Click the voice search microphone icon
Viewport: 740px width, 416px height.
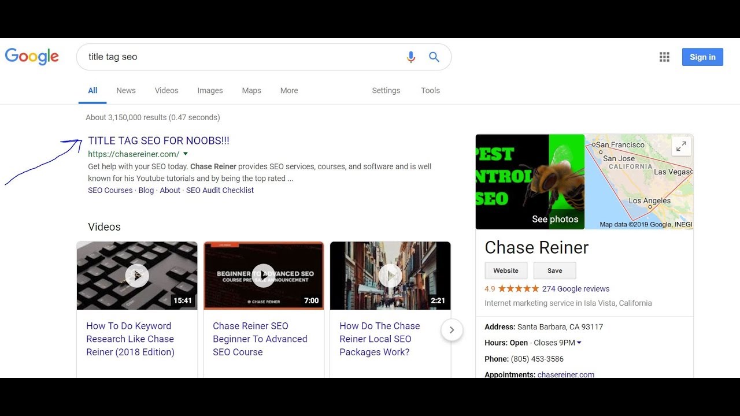(x=410, y=57)
